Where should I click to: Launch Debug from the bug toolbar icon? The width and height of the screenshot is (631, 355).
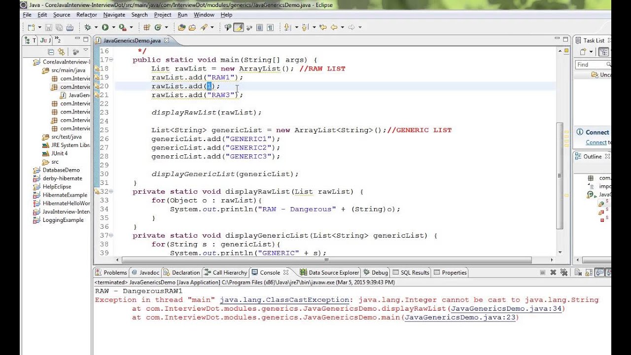pos(88,28)
